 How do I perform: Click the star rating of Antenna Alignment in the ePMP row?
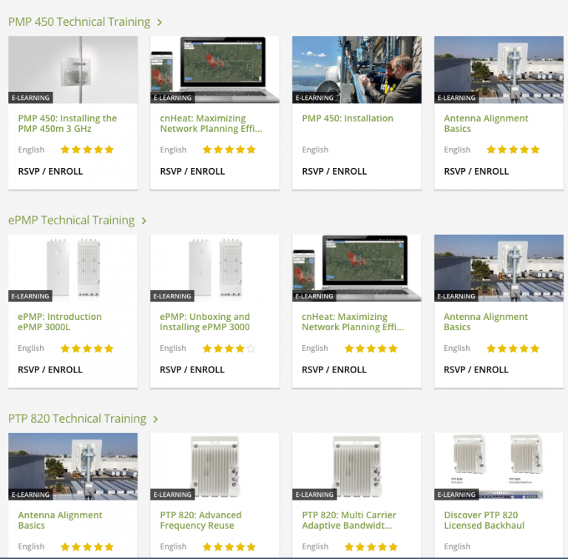point(513,349)
